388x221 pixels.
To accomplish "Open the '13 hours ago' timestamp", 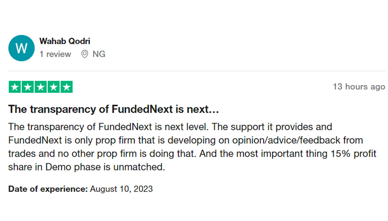I will [359, 87].
